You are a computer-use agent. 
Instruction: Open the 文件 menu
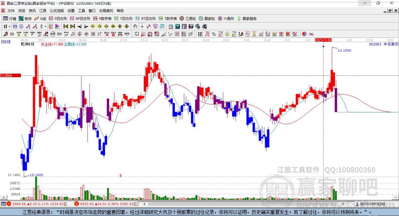(x=11, y=11)
